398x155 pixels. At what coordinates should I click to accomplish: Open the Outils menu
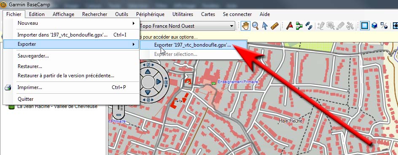click(x=121, y=14)
